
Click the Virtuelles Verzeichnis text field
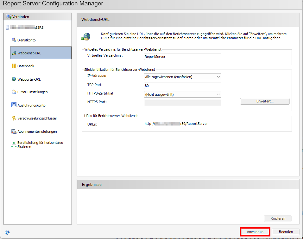pyautogui.click(x=182, y=57)
